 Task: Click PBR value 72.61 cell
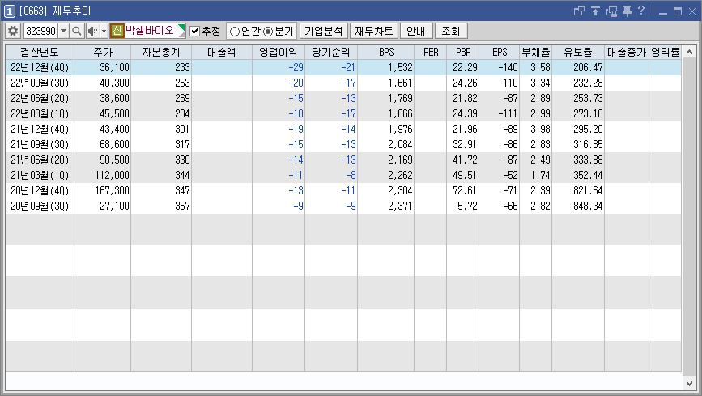[x=463, y=190]
